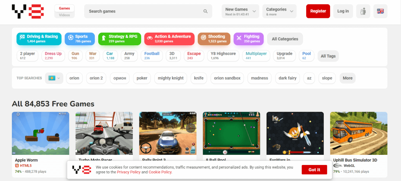This screenshot has height=181, width=401.
Task: Switch to the Games toggle
Action: point(65,8)
